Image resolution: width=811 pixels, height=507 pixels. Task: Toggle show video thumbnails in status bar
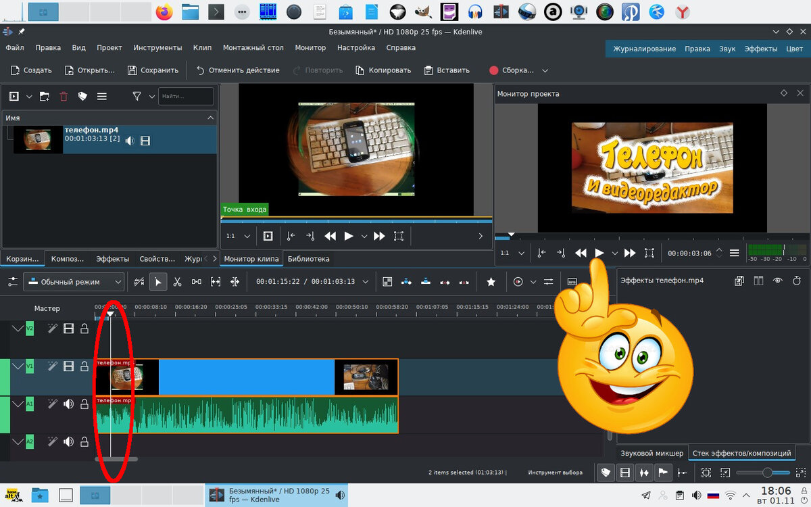point(625,473)
